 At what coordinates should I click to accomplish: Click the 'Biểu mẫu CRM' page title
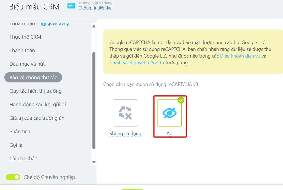pos(34,7)
